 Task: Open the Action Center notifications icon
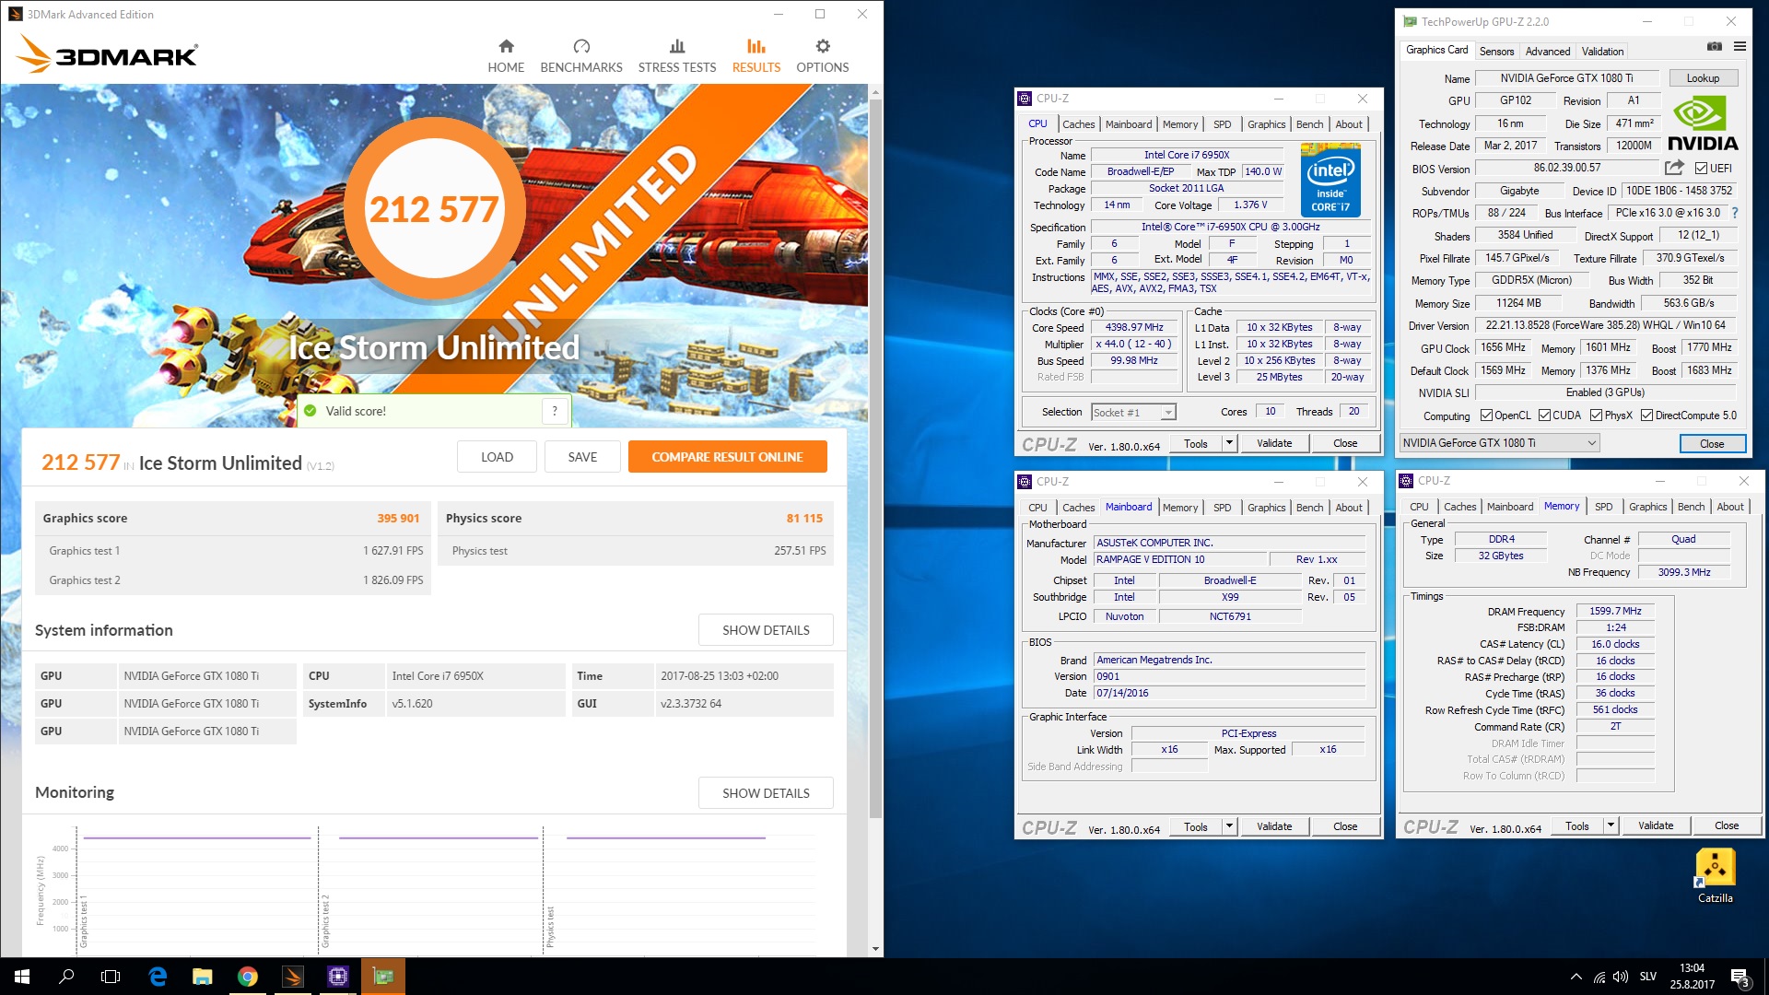pos(1740,977)
